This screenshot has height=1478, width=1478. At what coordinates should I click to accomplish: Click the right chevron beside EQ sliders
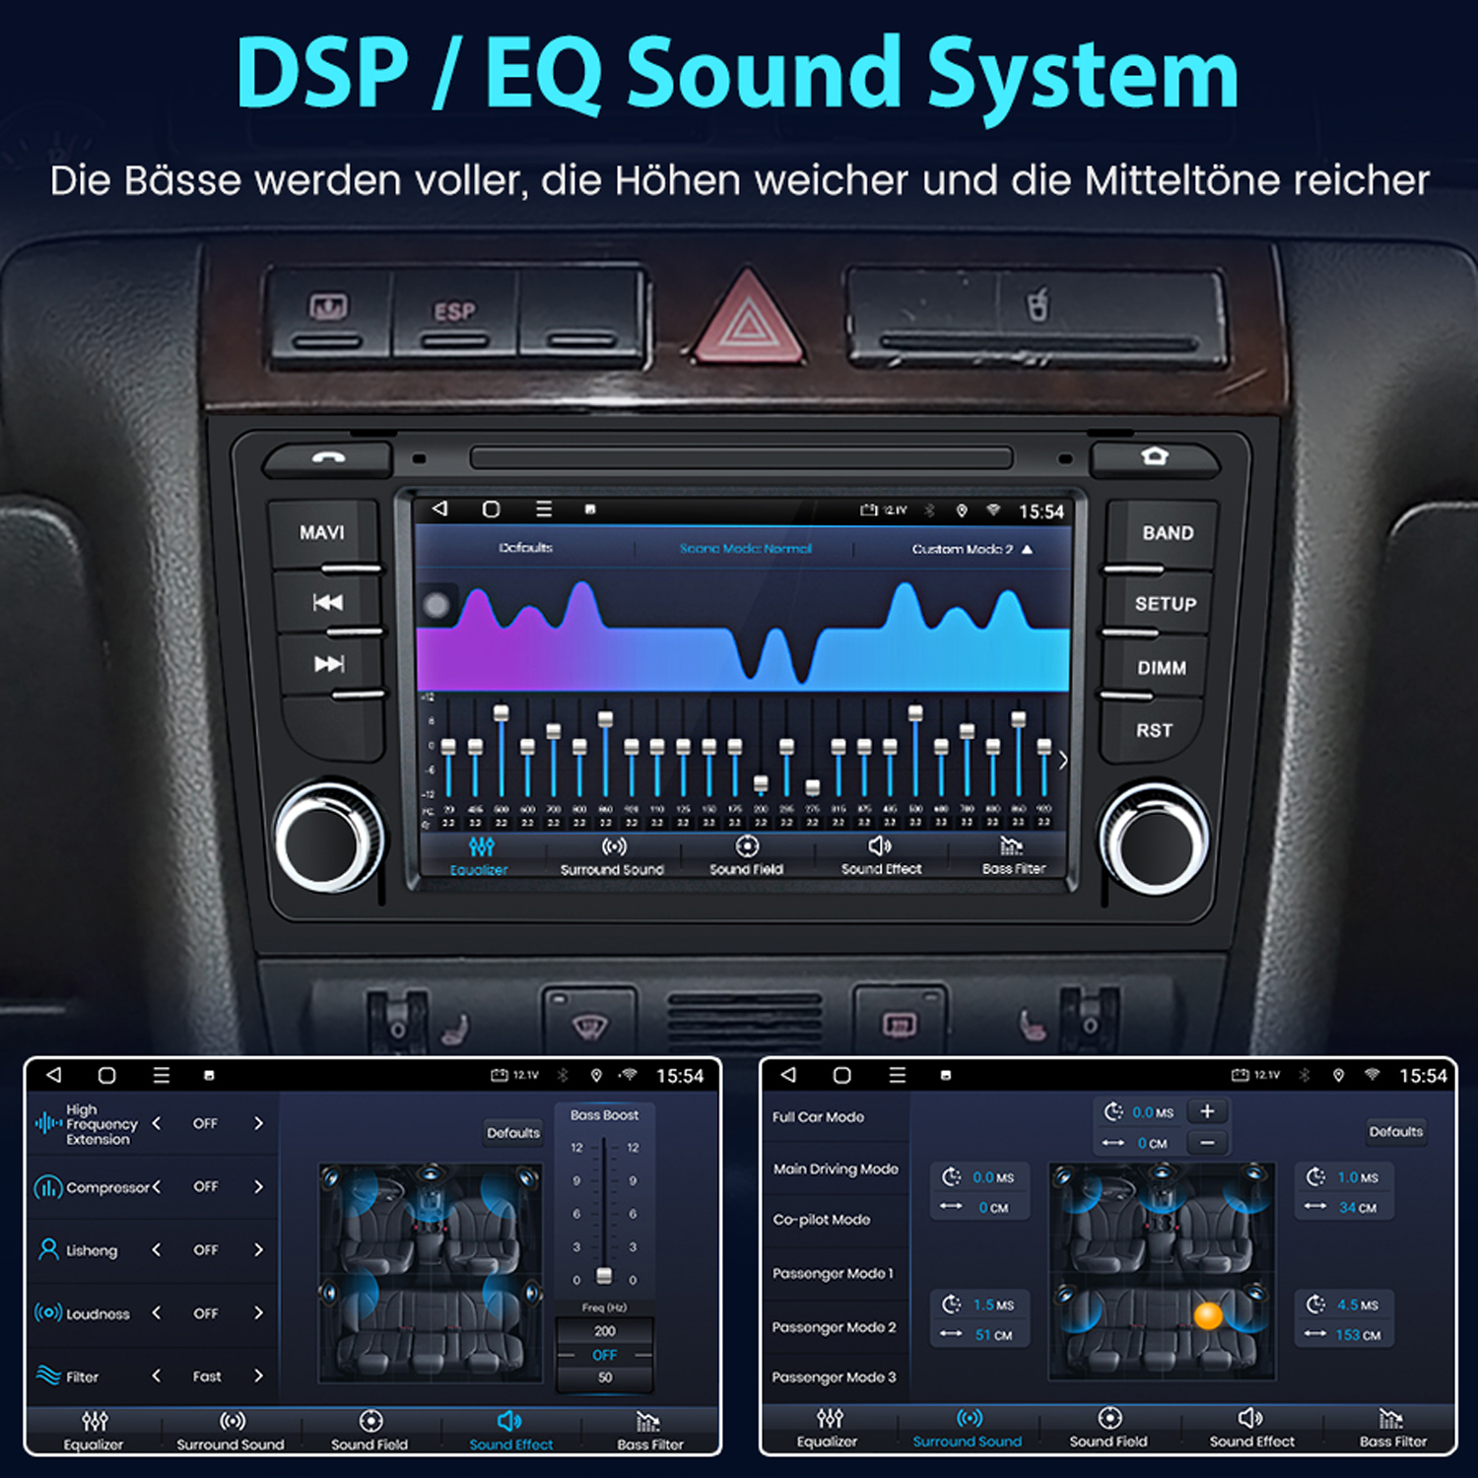point(1063,760)
